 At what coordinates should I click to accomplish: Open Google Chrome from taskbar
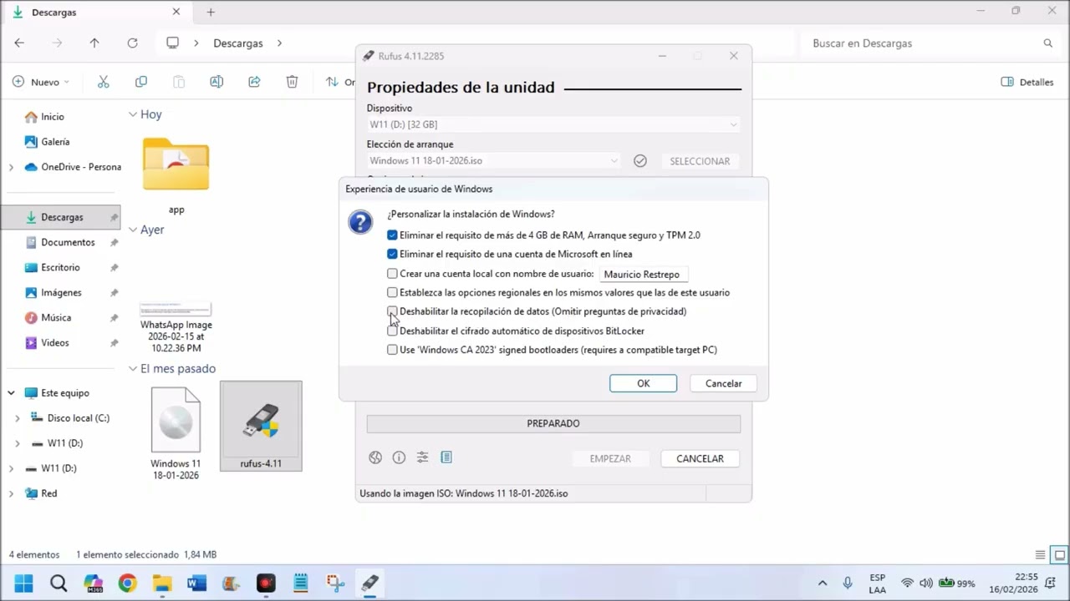[x=127, y=583]
